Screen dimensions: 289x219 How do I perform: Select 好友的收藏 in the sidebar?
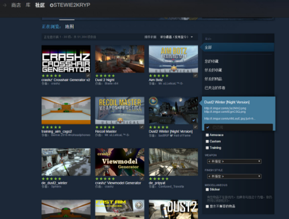click(x=213, y=70)
